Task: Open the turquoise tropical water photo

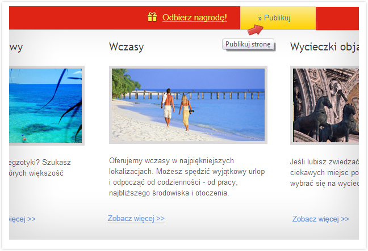Action: [x=45, y=105]
